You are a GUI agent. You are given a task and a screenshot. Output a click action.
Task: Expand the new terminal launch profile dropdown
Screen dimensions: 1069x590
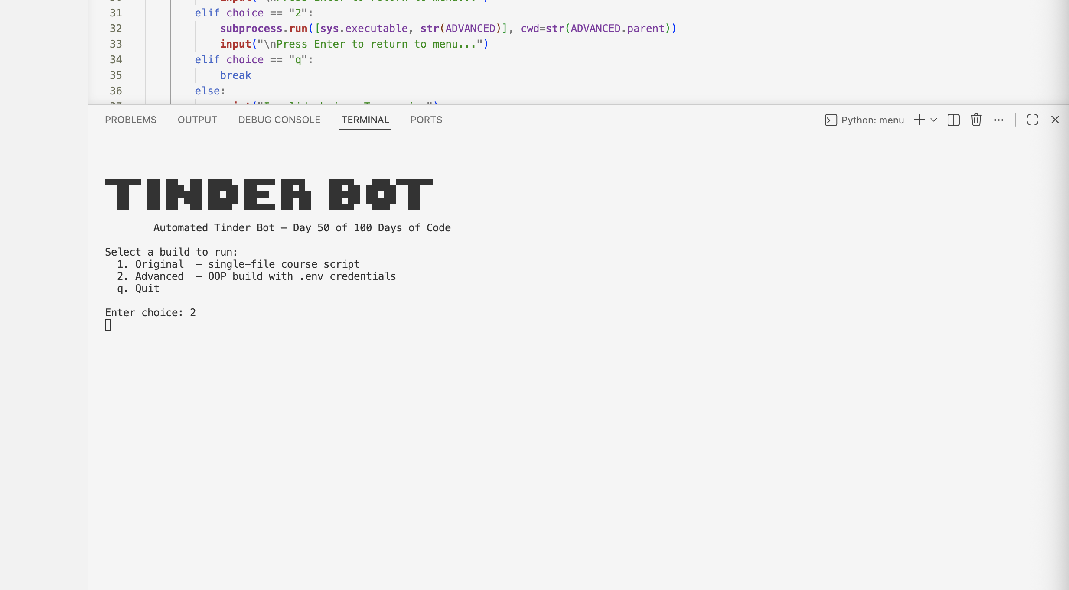click(934, 120)
